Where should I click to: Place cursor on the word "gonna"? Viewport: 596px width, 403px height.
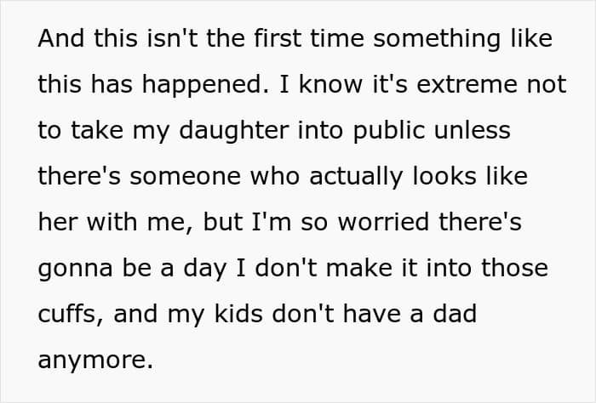click(x=75, y=270)
